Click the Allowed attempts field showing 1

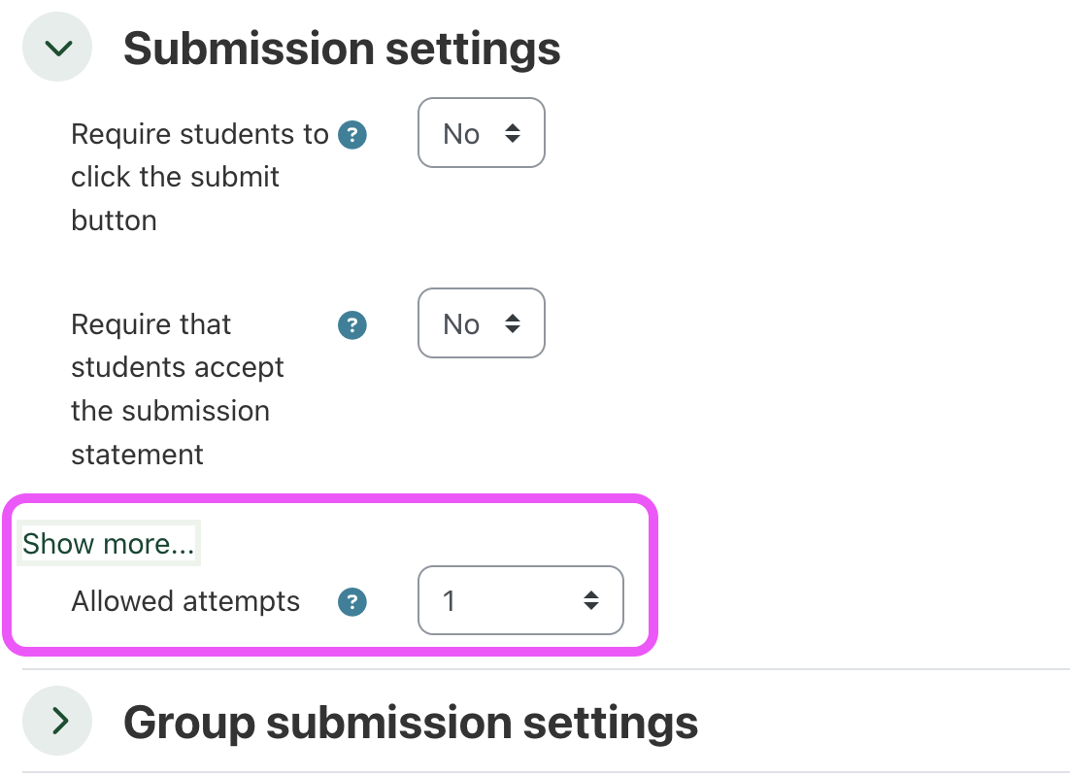click(x=520, y=600)
